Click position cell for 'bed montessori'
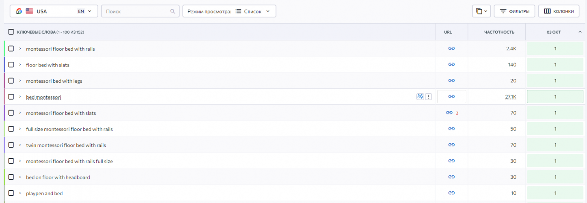 (555, 97)
